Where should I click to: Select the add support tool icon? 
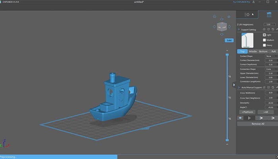coord(249,118)
